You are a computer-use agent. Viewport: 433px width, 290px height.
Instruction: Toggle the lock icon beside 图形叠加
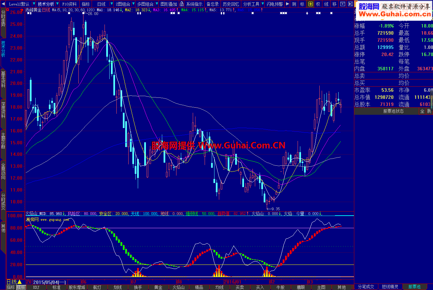182,4
